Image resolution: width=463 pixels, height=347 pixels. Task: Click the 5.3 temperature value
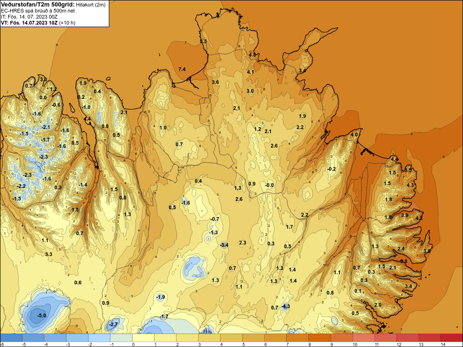coord(203,41)
